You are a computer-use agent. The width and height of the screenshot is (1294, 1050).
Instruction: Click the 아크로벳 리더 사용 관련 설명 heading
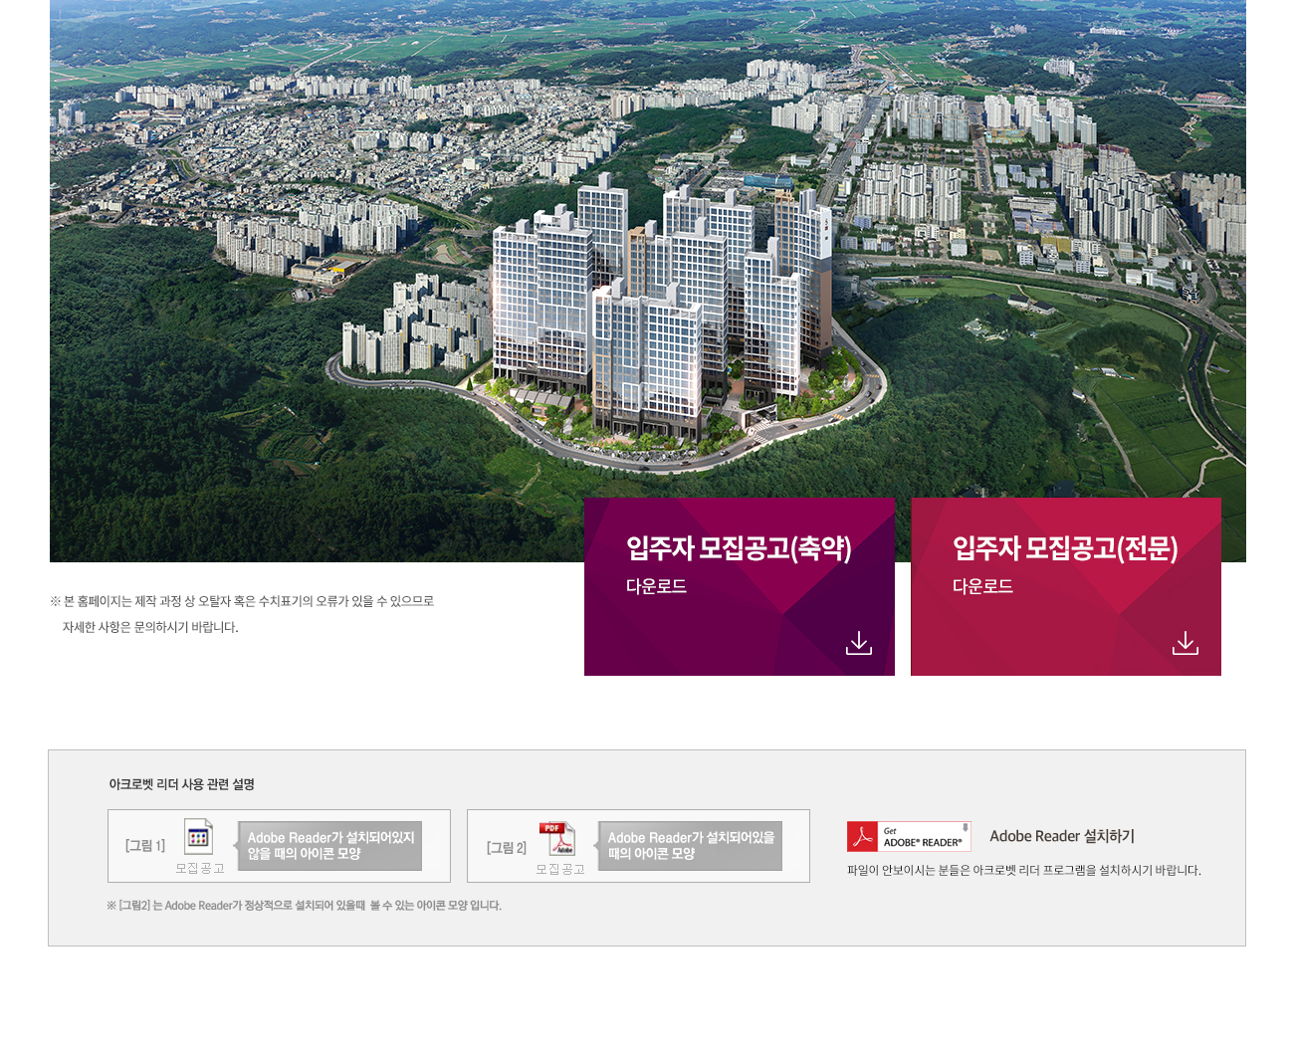pos(179,784)
